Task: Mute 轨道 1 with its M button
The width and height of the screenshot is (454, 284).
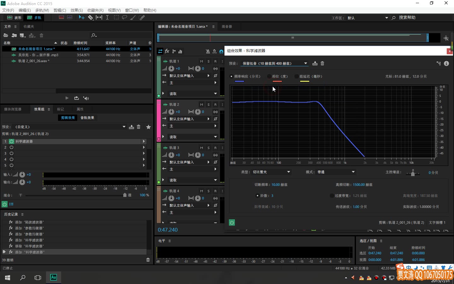Action: tap(201, 61)
